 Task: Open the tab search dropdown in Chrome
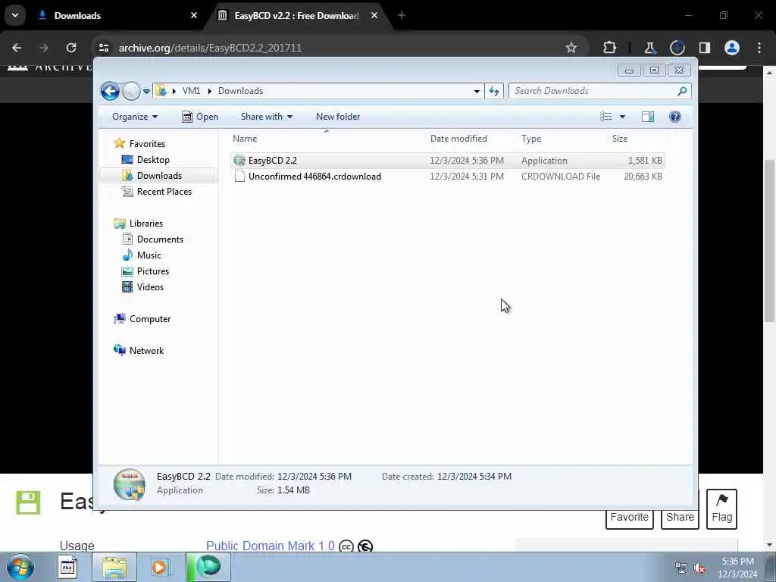click(x=15, y=15)
